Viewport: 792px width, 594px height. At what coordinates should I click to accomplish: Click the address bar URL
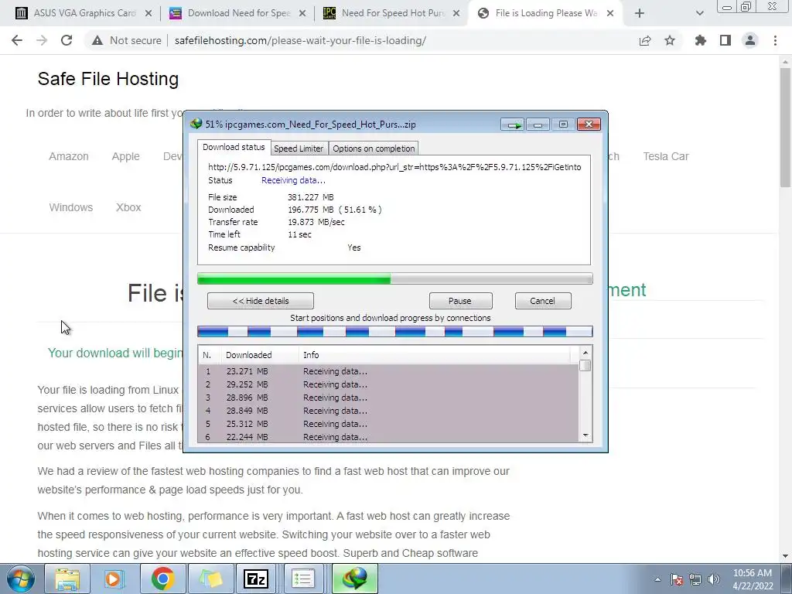tap(300, 40)
